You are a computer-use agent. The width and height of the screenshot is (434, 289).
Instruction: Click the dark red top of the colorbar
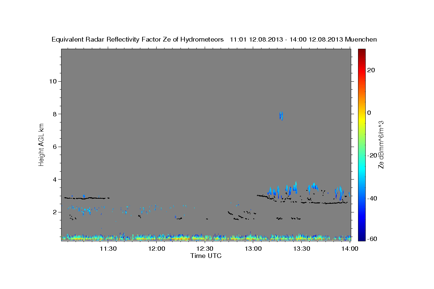(x=362, y=52)
